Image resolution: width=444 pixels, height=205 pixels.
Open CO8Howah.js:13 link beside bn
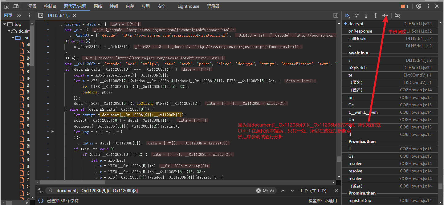[x=416, y=97]
